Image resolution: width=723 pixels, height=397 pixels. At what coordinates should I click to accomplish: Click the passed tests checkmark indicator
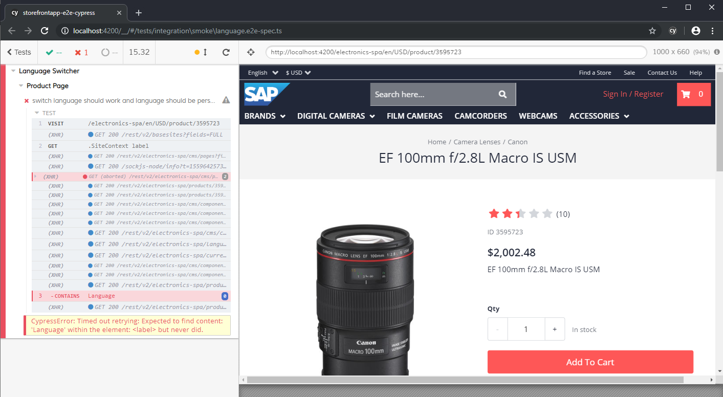pos(54,52)
